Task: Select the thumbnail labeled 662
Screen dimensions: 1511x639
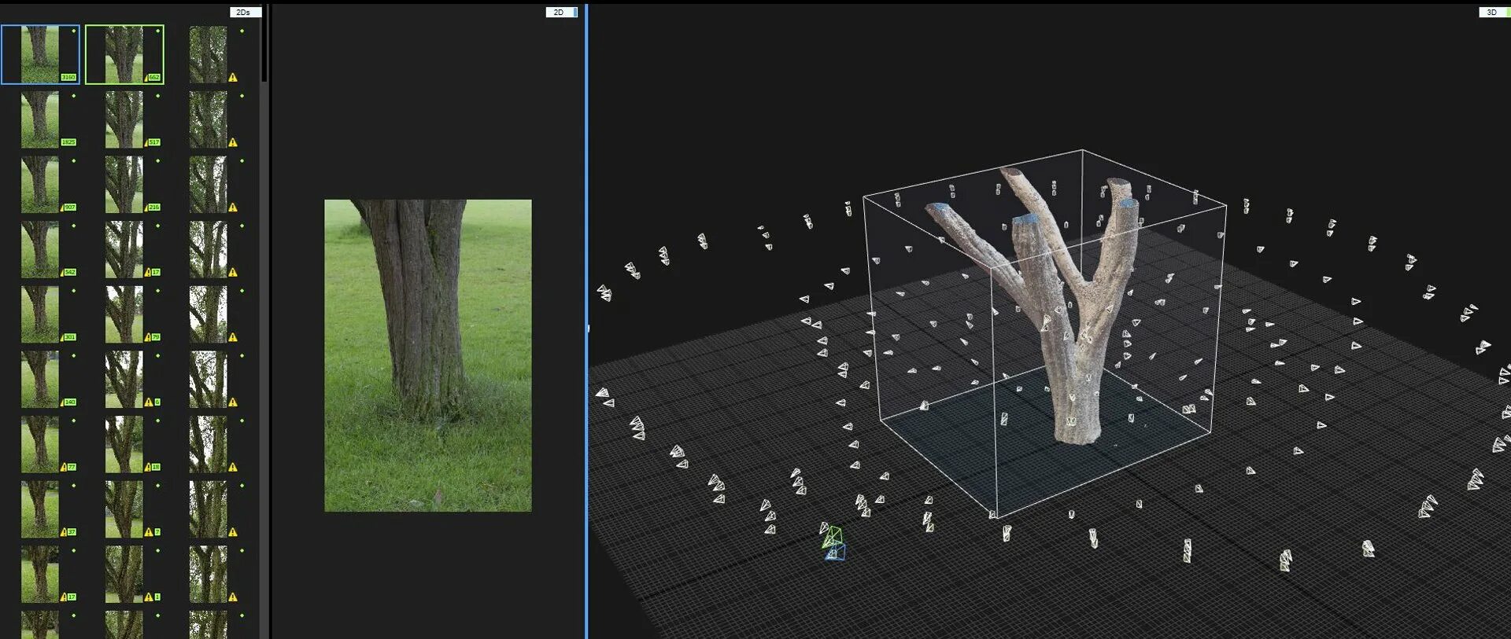Action: [x=124, y=54]
